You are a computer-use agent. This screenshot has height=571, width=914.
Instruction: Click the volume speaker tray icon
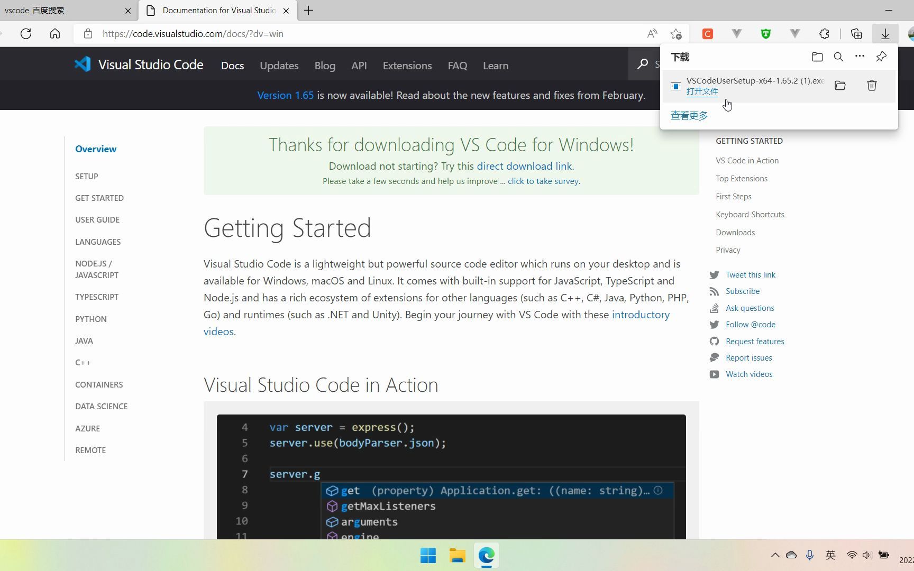867,555
